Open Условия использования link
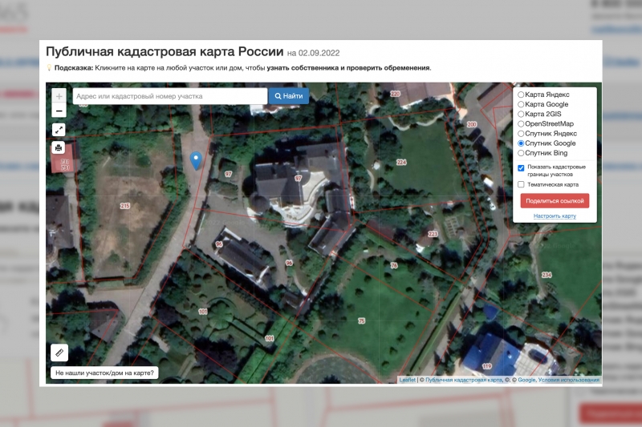The height and width of the screenshot is (427, 642). coord(569,380)
